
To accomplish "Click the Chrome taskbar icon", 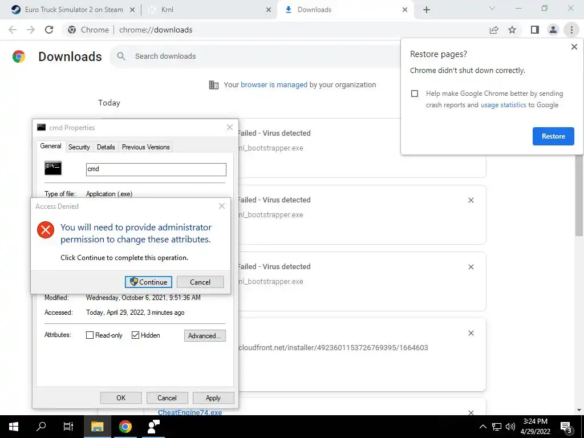I will click(x=125, y=427).
